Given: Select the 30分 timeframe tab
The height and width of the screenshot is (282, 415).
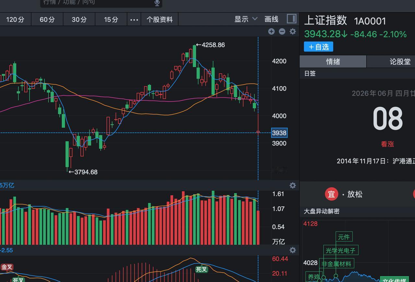Looking at the screenshot, I should tap(79, 19).
